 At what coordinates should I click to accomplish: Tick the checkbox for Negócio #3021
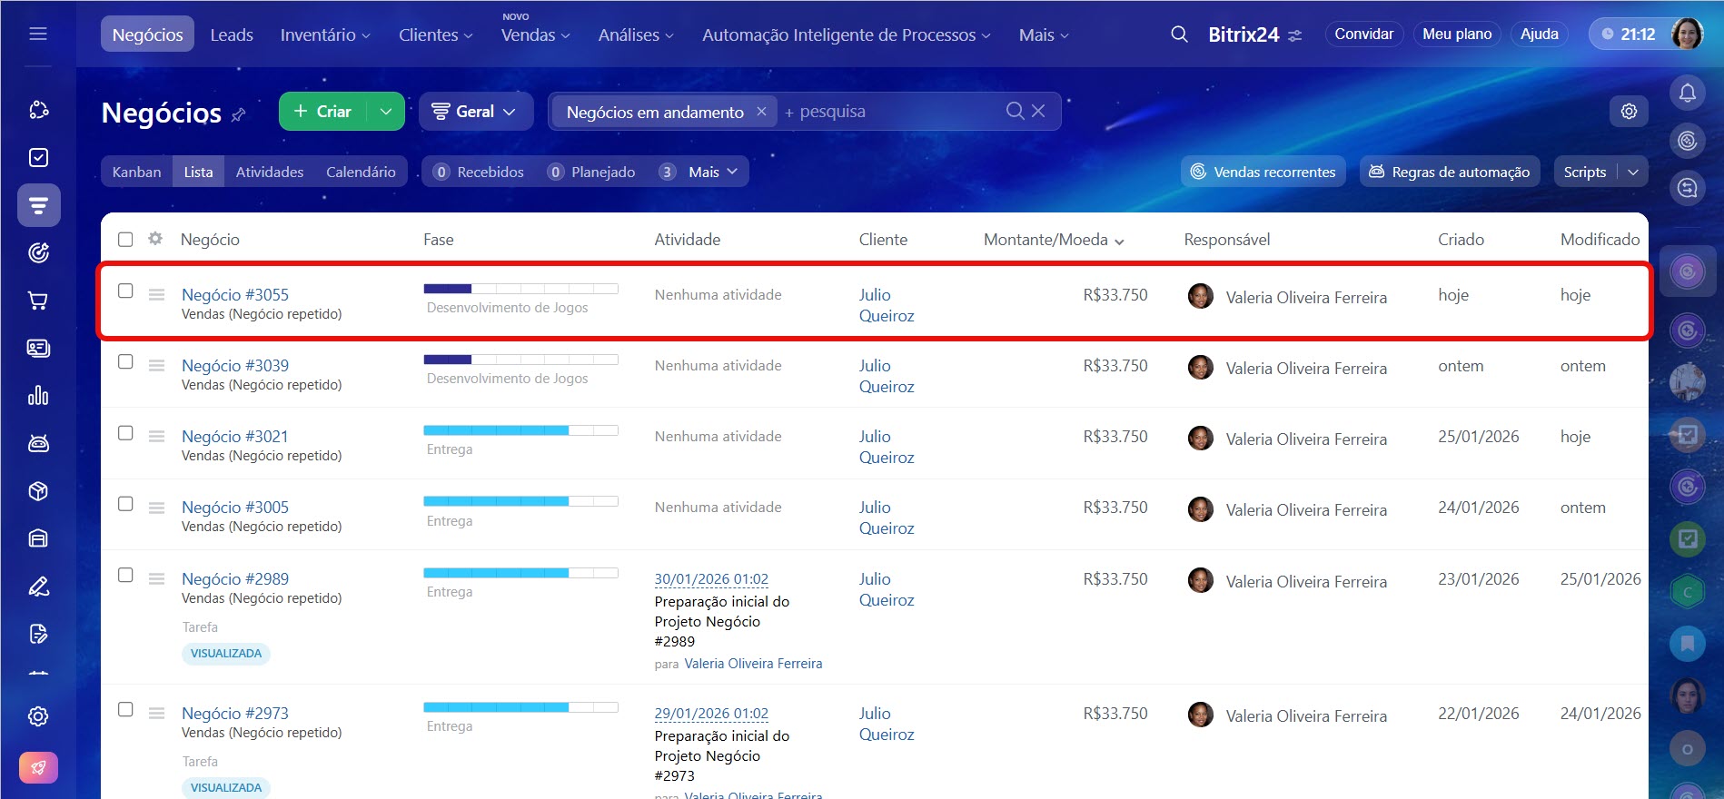(x=125, y=433)
